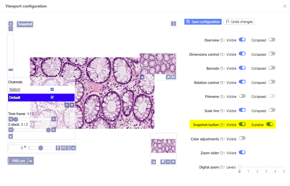Collapse the Channels dimensions panel
Screen dimensions: 290x186
click(x=11, y=136)
